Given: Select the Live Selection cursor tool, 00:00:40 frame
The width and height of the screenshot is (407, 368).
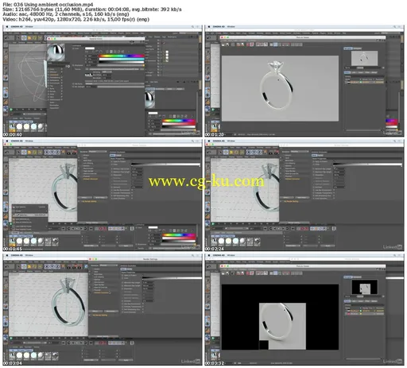Looking at the screenshot, I should click(18, 38).
